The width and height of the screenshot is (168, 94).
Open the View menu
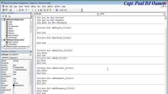tap(16, 7)
